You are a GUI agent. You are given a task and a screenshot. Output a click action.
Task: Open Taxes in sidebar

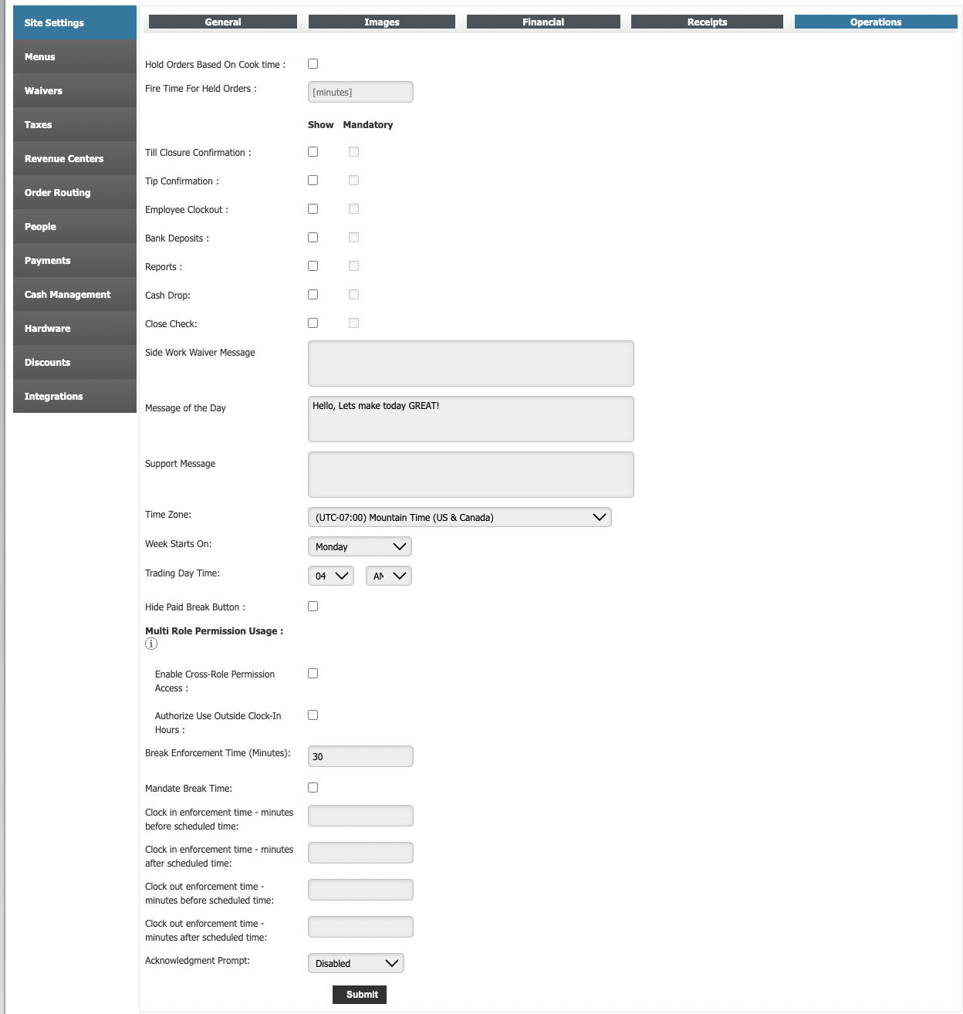(x=75, y=124)
